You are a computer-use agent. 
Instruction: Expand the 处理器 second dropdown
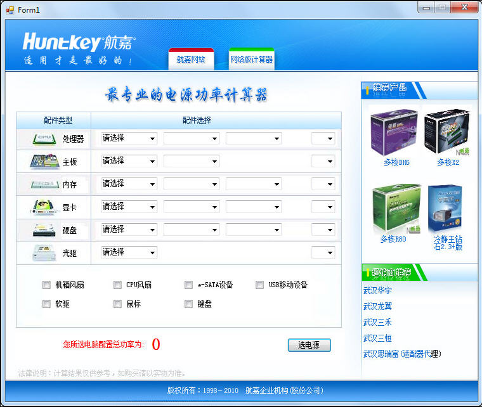coord(192,138)
